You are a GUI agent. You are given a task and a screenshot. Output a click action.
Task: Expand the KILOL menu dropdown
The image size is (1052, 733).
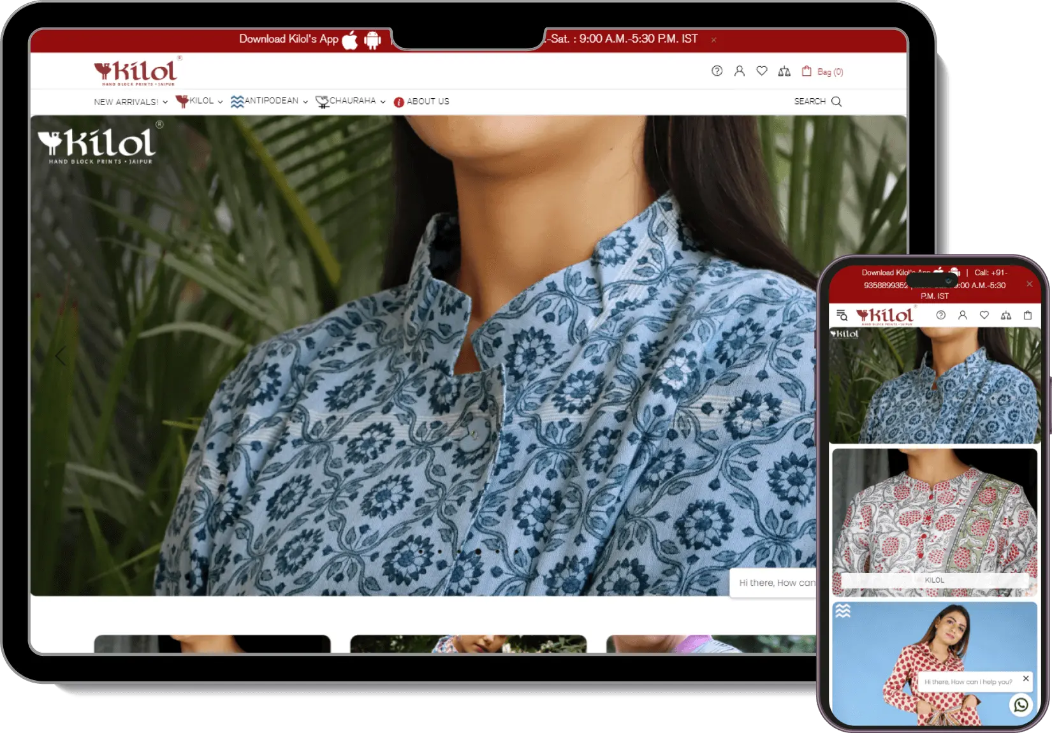pyautogui.click(x=200, y=101)
